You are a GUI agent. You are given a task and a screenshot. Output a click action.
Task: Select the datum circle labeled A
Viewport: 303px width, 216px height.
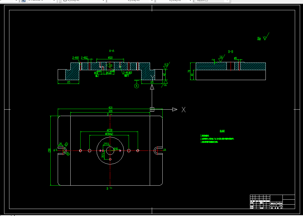pos(137,86)
